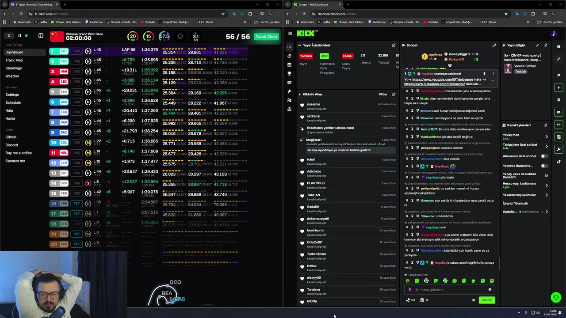The image size is (566, 318).
Task: Click the Track Clear status badge
Action: click(266, 37)
